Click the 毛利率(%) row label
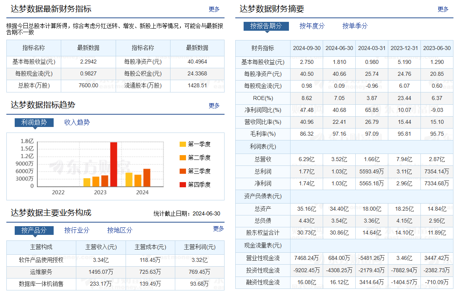 pos(263,134)
